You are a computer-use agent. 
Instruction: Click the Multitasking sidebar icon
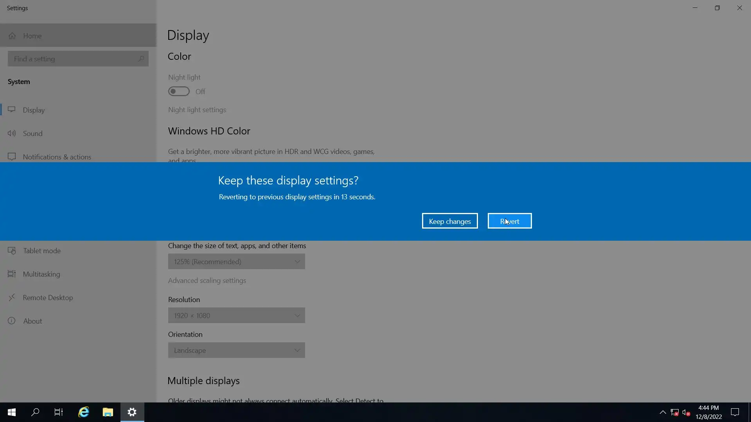tap(12, 274)
